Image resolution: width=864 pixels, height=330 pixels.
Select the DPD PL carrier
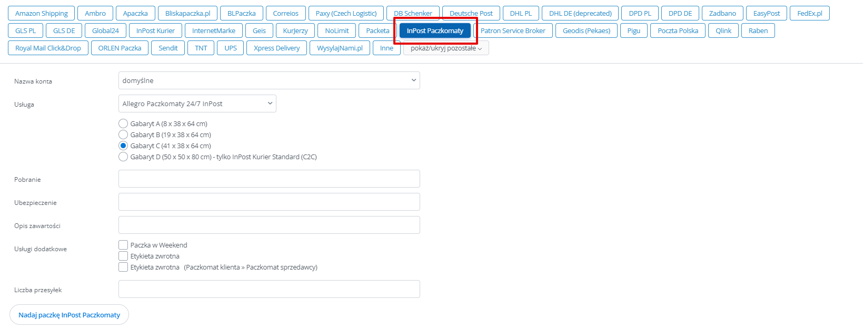pyautogui.click(x=640, y=13)
